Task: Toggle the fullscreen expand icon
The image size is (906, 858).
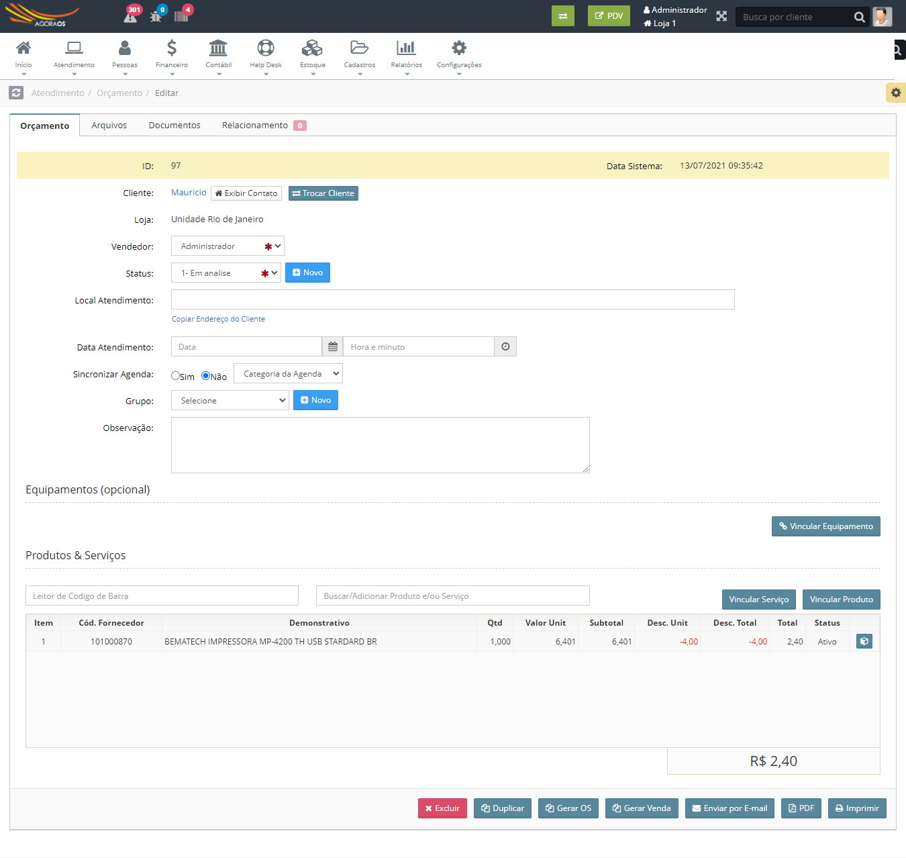Action: point(721,16)
